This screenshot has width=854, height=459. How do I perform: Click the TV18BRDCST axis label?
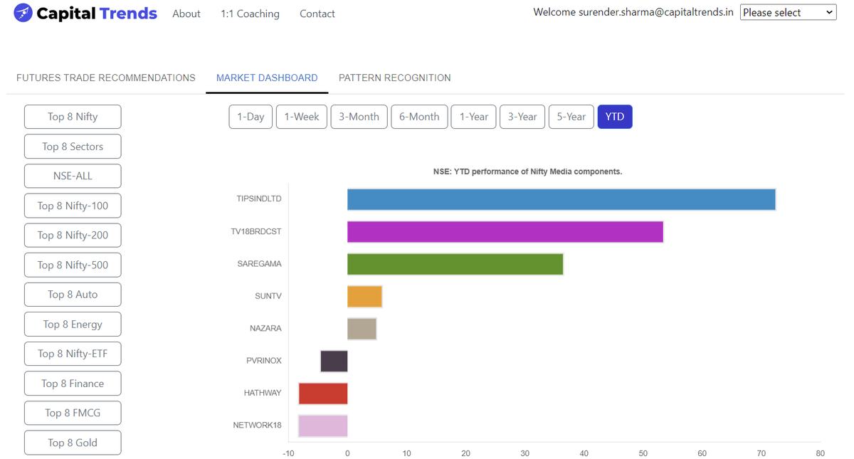(256, 232)
